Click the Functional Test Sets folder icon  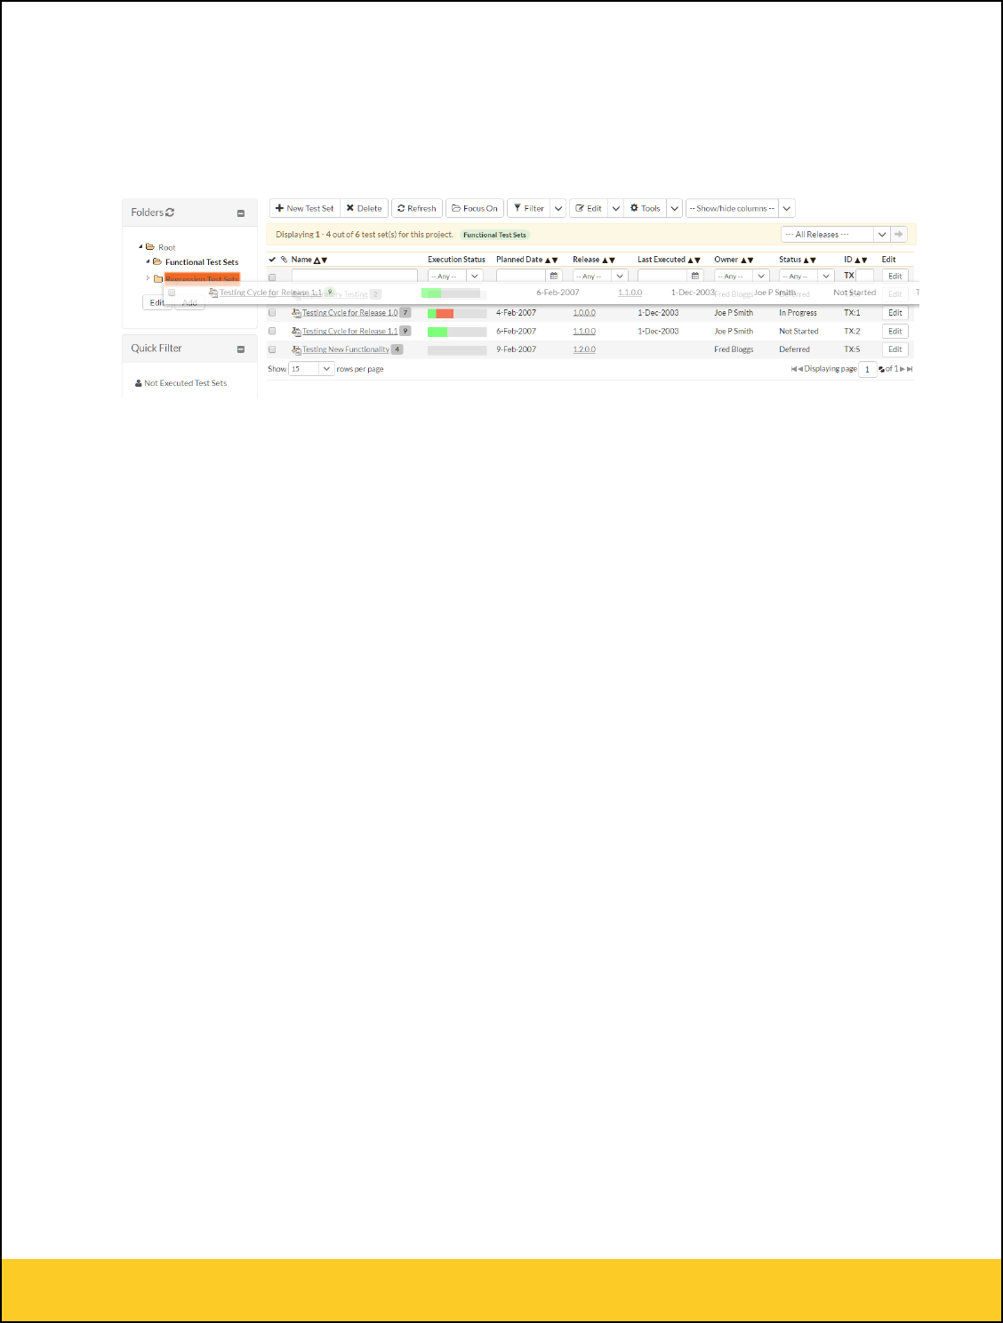pyautogui.click(x=157, y=262)
